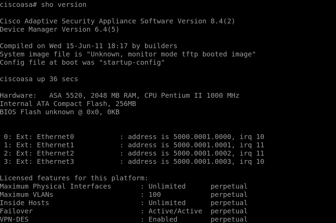Click the BIOS Flash unknown line
This screenshot has width=336, height=223.
point(60,112)
